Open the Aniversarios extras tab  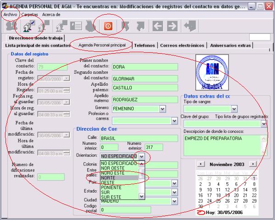tap(230, 45)
